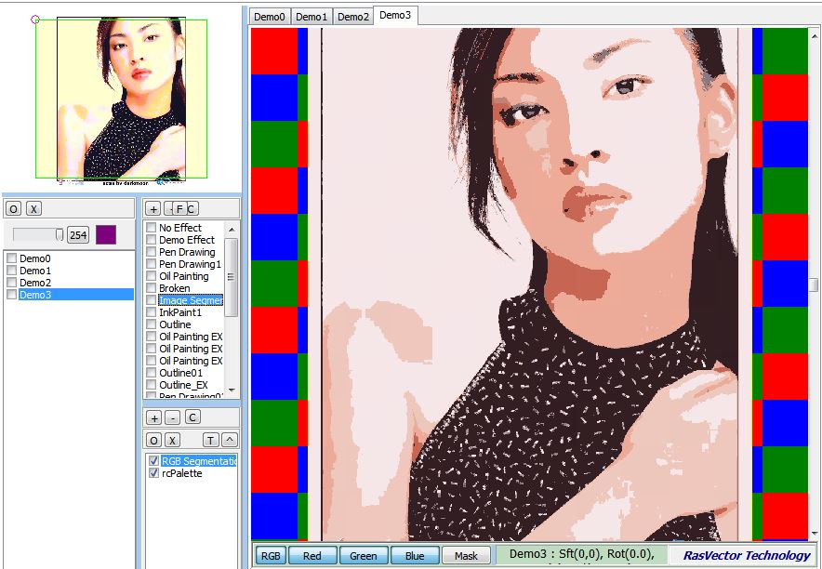
Task: Check the Pen Drawing effect
Action: pos(151,252)
